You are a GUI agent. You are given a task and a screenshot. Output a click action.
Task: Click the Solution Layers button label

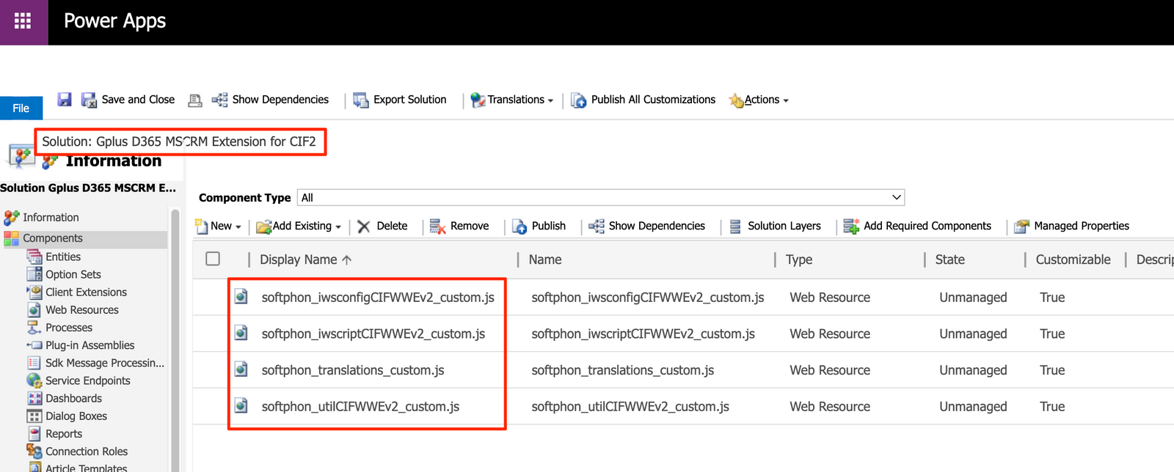coord(784,226)
